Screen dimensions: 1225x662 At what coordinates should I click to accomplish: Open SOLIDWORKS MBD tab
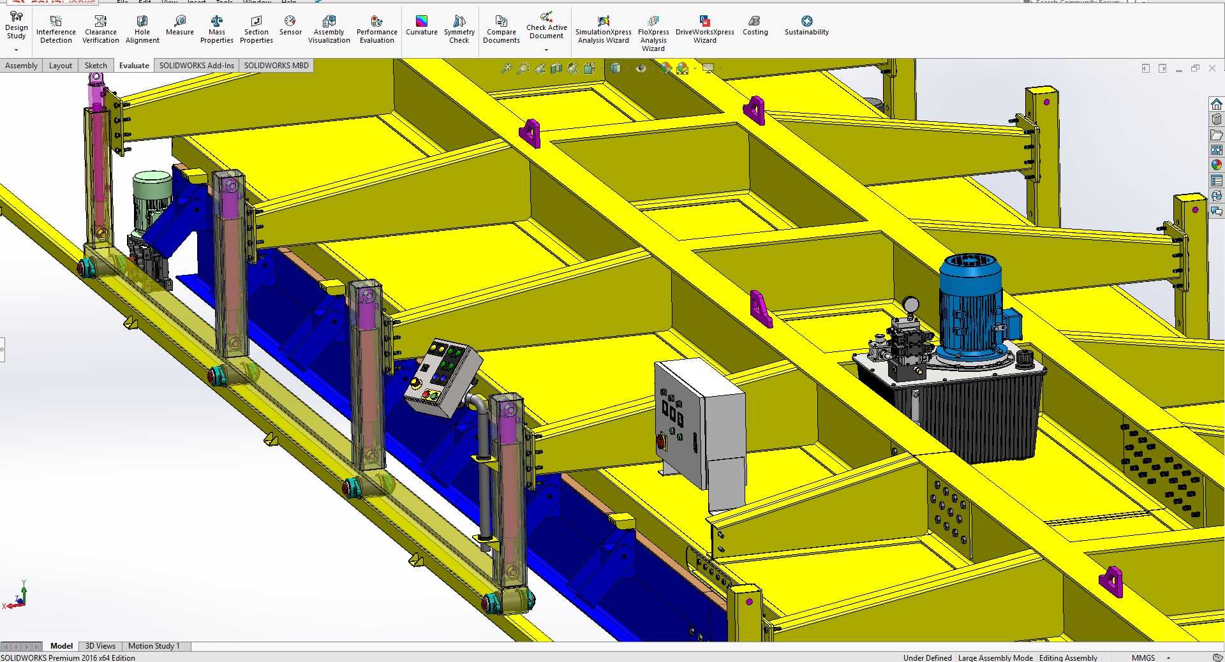[276, 66]
